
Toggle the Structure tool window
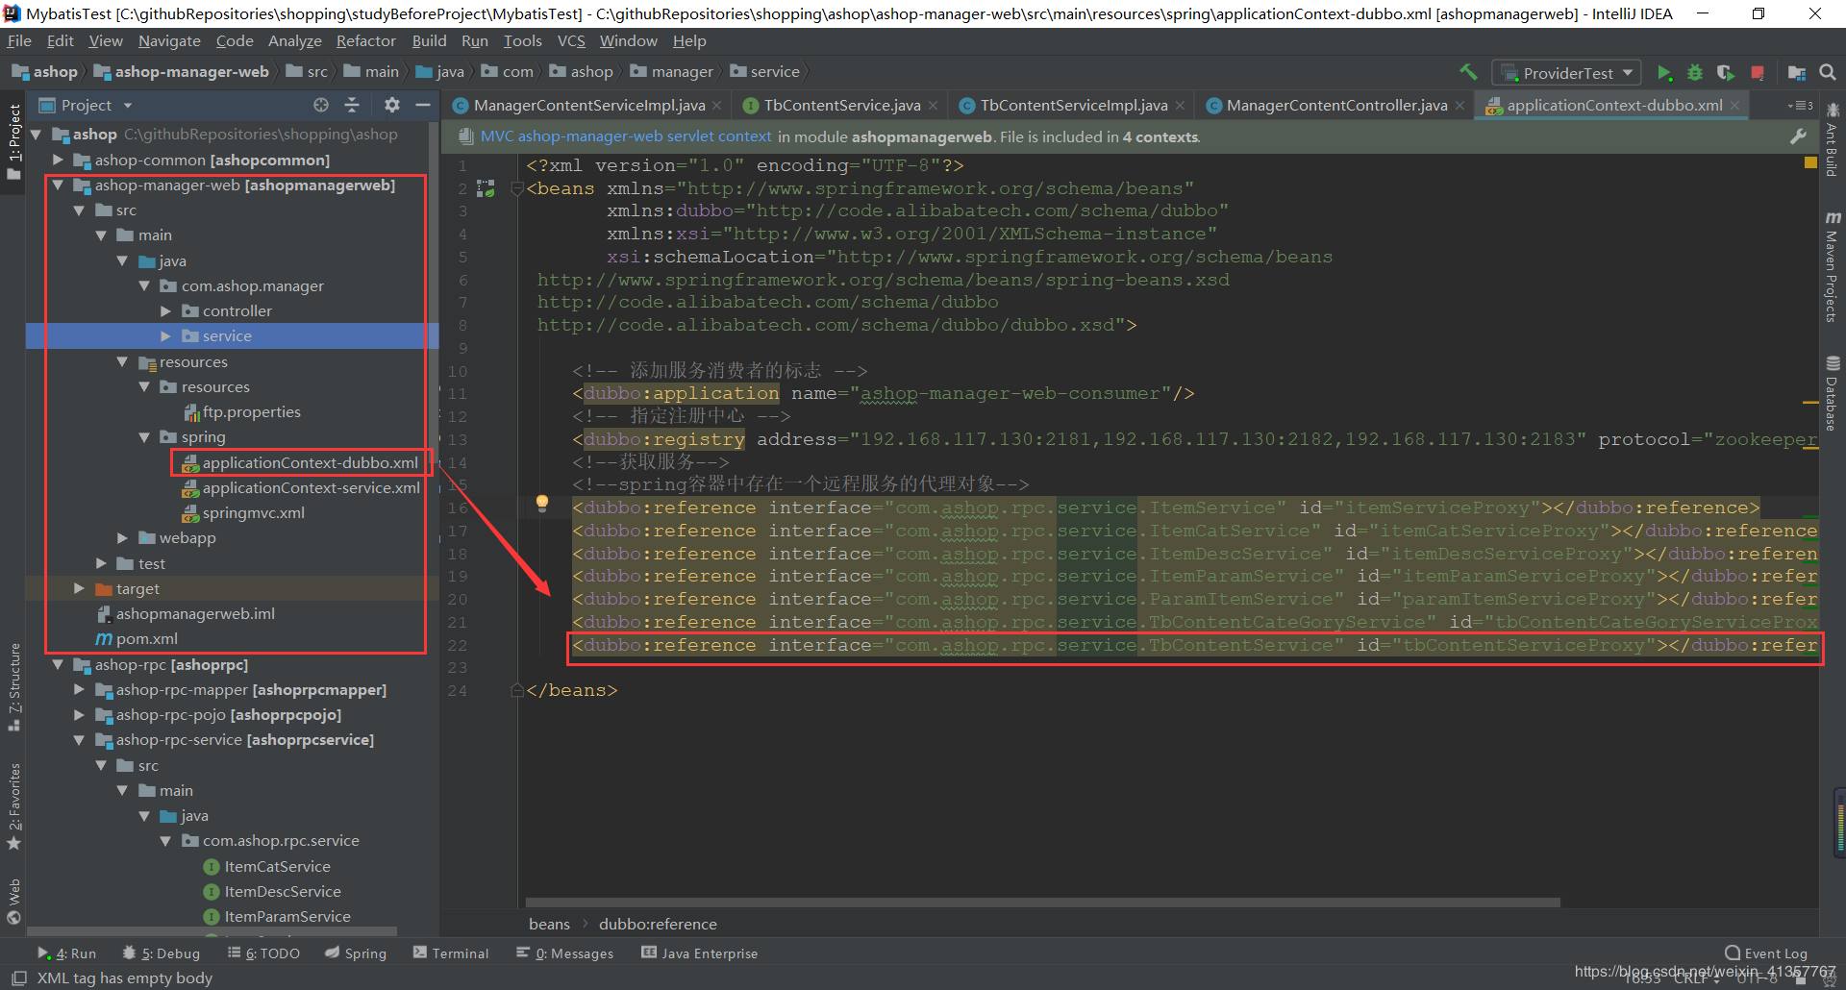(x=14, y=686)
